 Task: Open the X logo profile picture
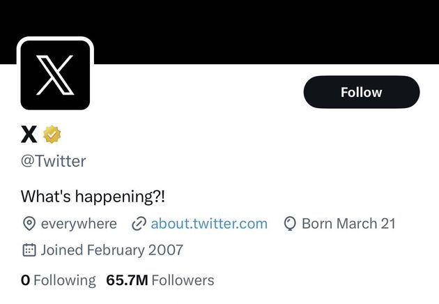pyautogui.click(x=55, y=75)
